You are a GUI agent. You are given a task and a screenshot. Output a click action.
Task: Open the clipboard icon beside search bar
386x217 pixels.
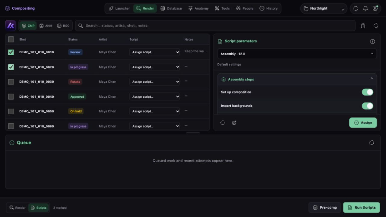[x=363, y=26]
